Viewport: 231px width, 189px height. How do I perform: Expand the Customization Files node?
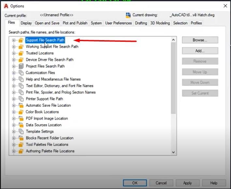[14, 73]
